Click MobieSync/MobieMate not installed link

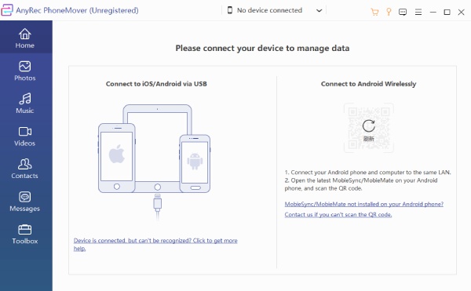(x=363, y=204)
